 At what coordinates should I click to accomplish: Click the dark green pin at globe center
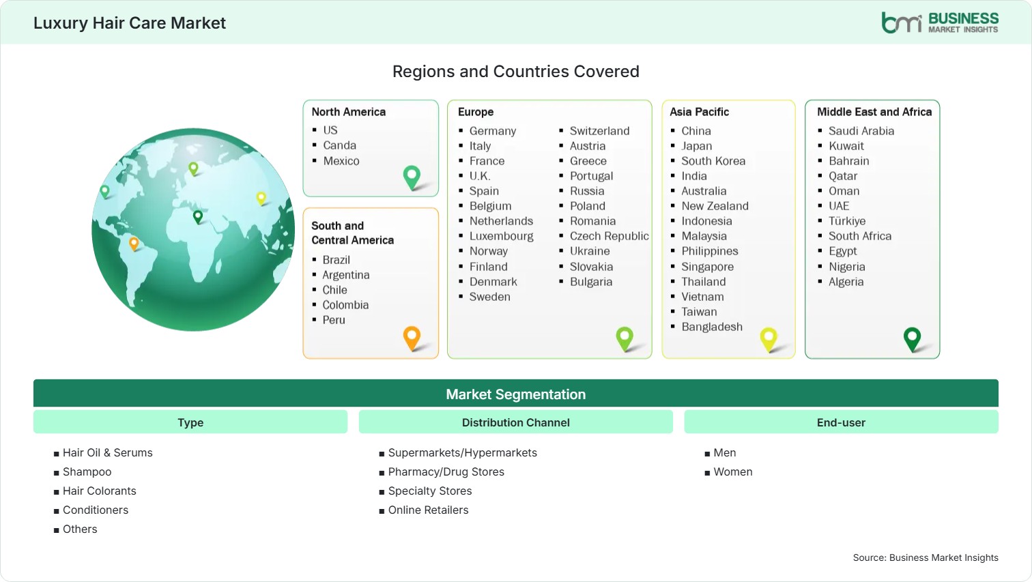point(198,217)
